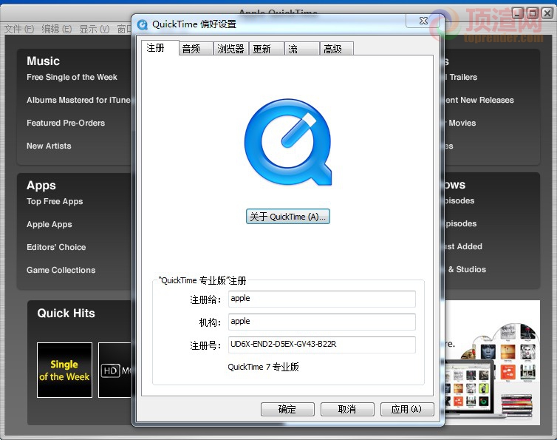Click the 取消 button

pyautogui.click(x=347, y=409)
